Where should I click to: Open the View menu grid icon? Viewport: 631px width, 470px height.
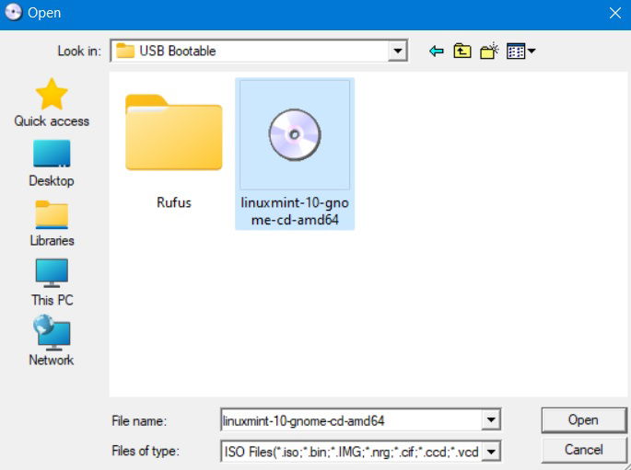pos(520,51)
